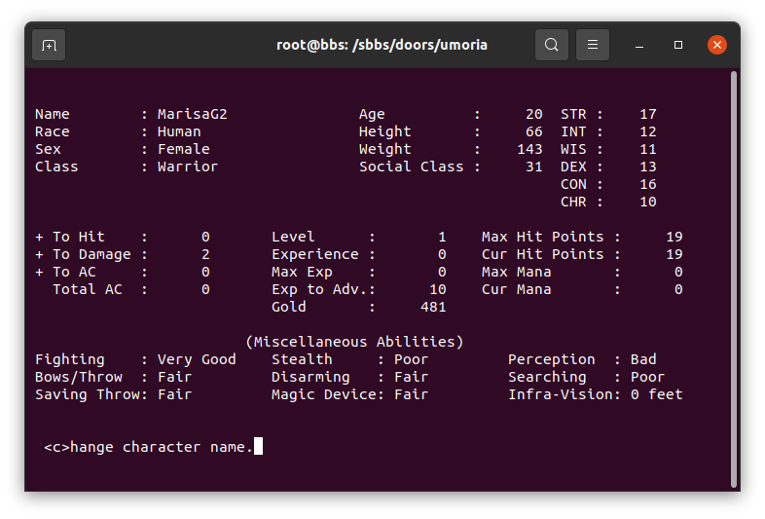
Task: Select the Gold value 481
Action: tap(433, 307)
